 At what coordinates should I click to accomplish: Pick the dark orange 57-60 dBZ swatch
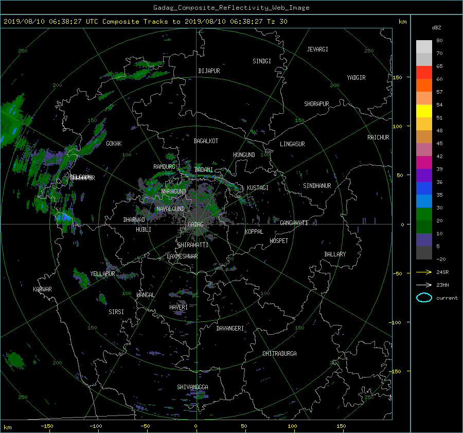tap(424, 85)
